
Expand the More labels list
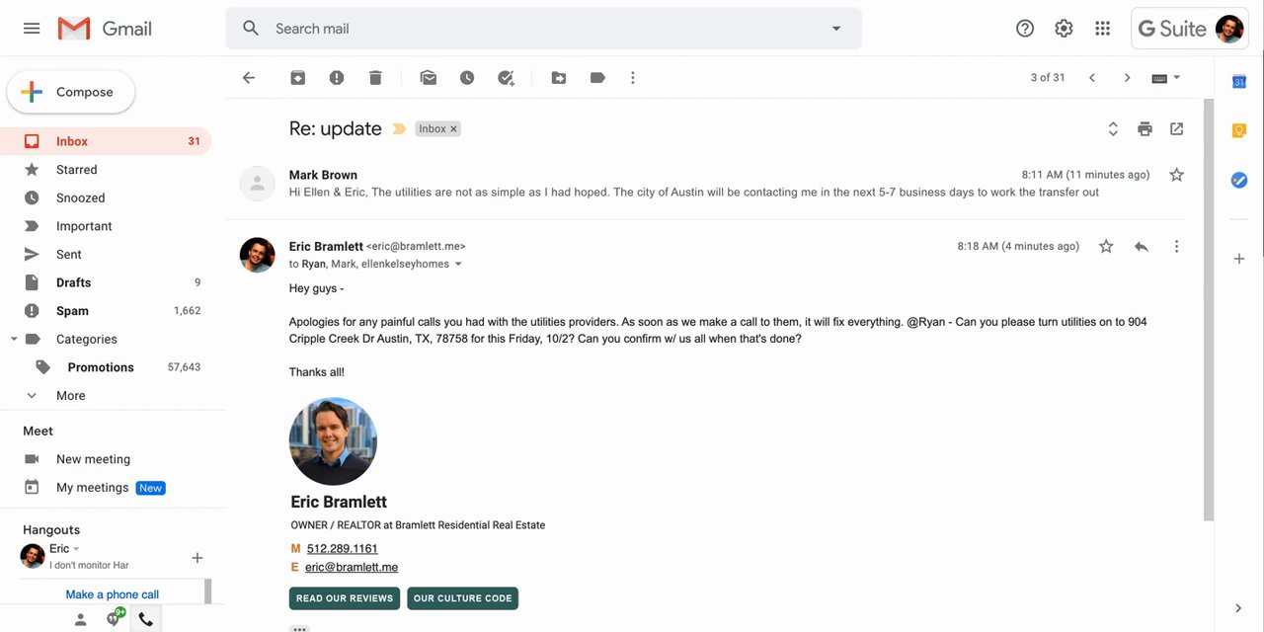[70, 395]
